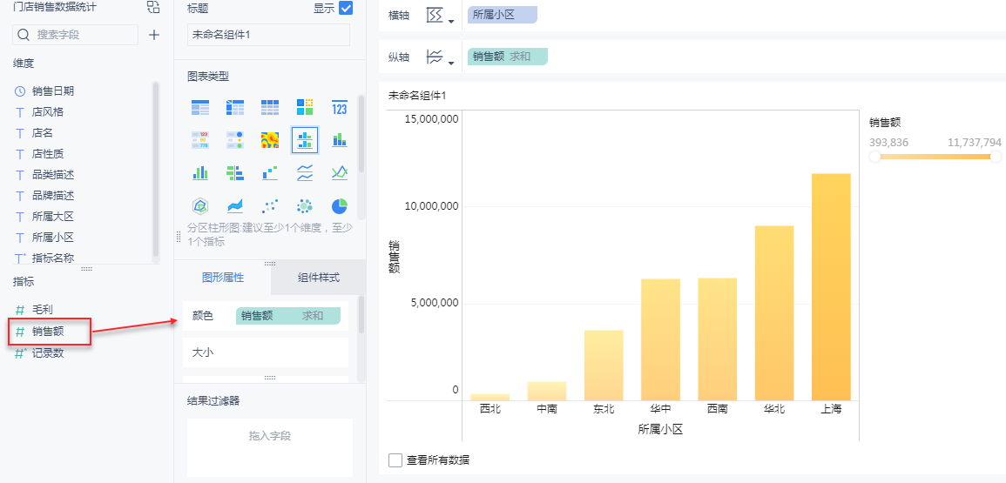Image resolution: width=1006 pixels, height=483 pixels.
Task: Check the 查看所有数据 checkbox
Action: 395,460
